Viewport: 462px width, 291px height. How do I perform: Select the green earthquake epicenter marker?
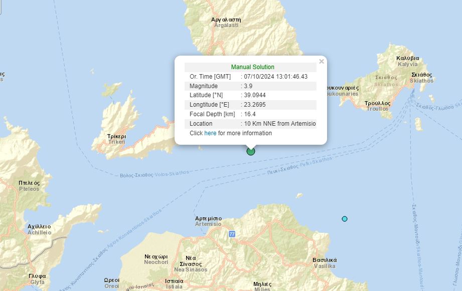[x=251, y=151]
